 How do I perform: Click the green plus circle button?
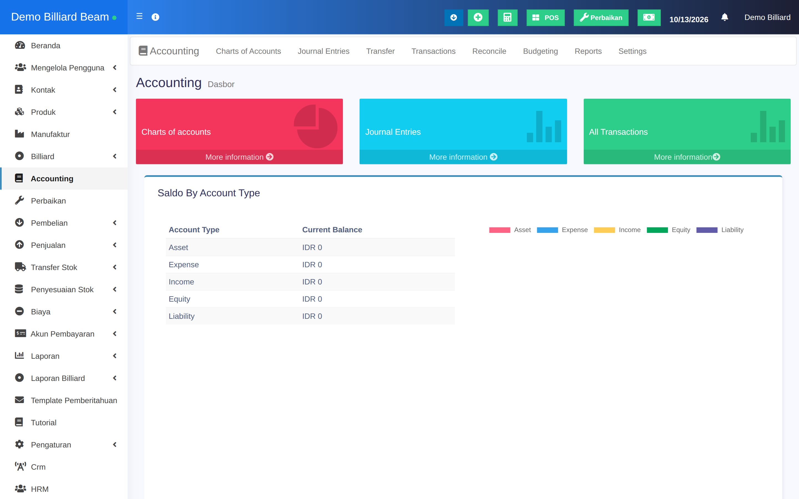(478, 17)
